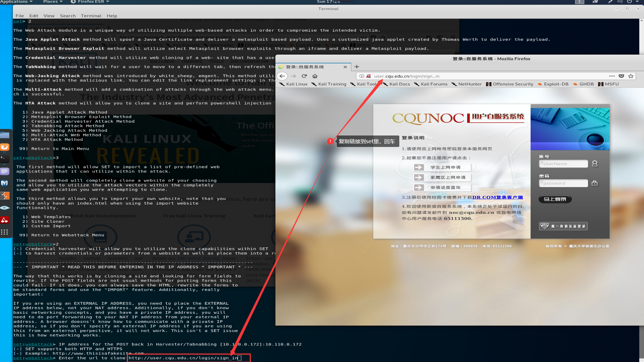
Task: Click the password input field
Action: [563, 183]
